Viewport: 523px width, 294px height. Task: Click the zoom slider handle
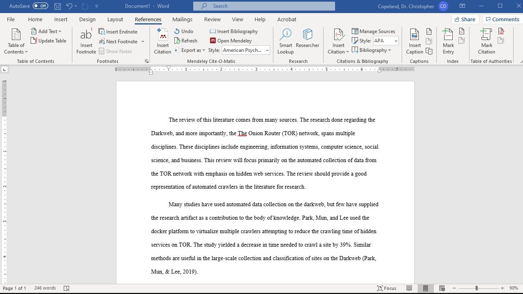click(x=476, y=288)
